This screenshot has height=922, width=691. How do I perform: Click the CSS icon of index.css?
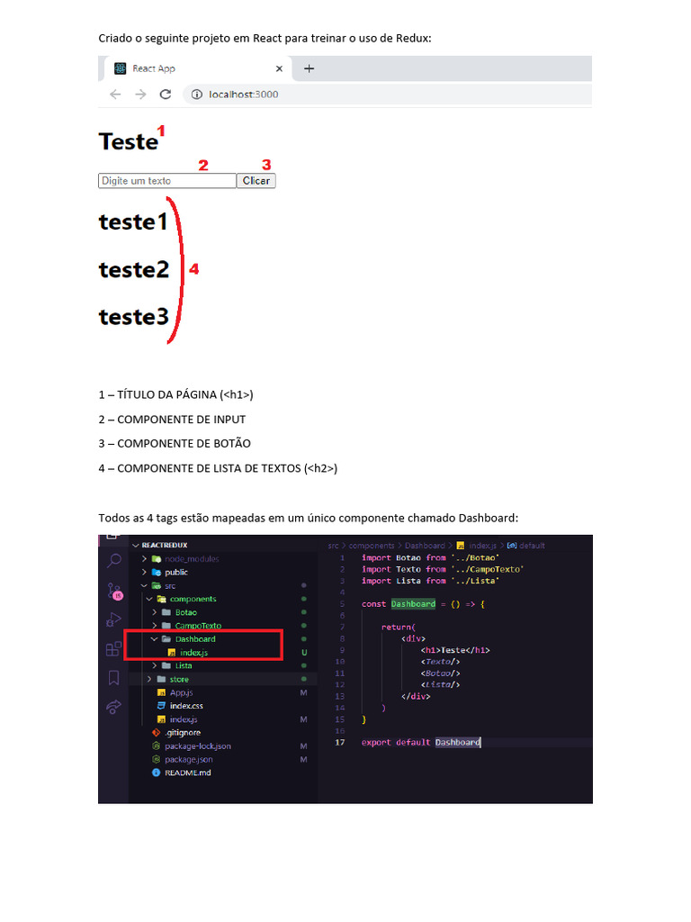(x=161, y=706)
